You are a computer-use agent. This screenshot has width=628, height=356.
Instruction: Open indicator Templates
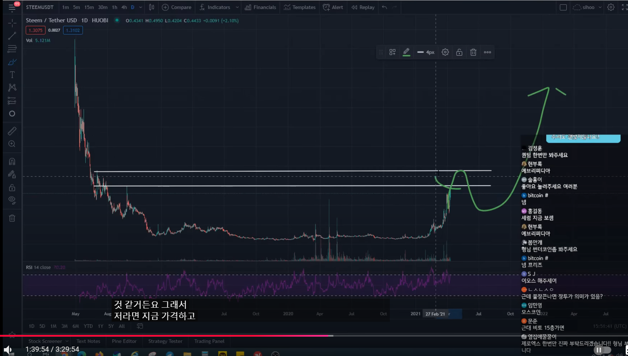tap(299, 7)
